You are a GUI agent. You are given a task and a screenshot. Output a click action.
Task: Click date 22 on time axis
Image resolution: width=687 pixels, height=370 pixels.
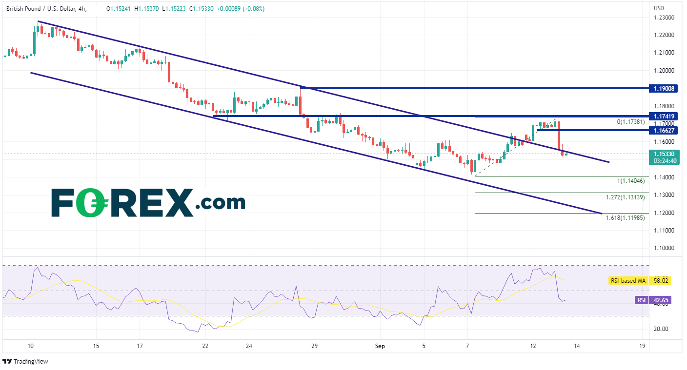click(205, 346)
